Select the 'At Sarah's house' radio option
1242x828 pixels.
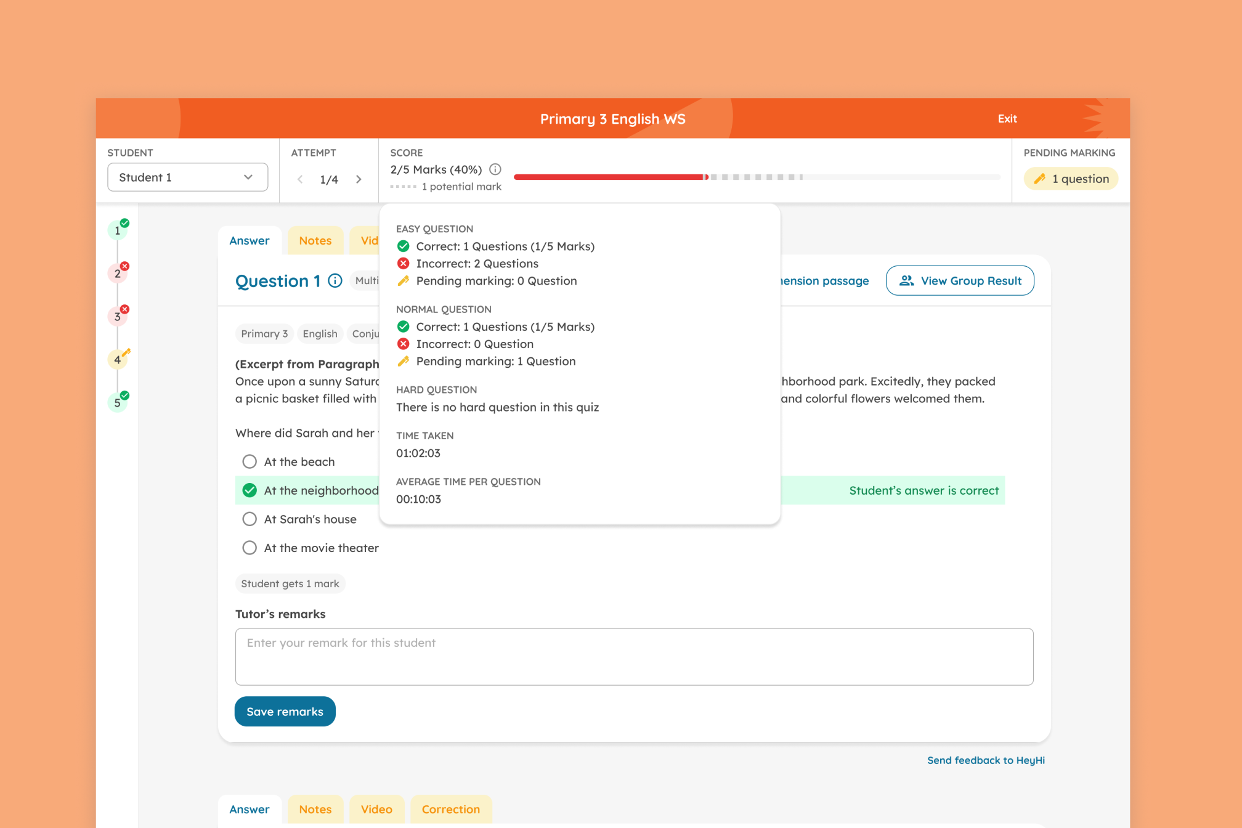(x=250, y=519)
